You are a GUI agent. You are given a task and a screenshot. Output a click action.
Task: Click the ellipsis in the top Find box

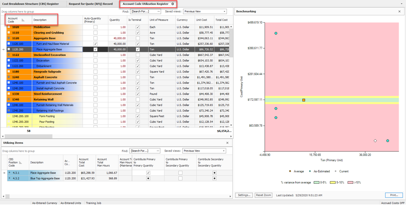(x=158, y=12)
